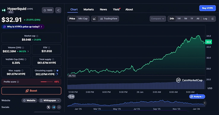Switch to the Chart tab
This screenshot has height=115, width=219.
point(74,9)
